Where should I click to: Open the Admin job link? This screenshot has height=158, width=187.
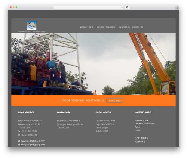[x=138, y=127]
